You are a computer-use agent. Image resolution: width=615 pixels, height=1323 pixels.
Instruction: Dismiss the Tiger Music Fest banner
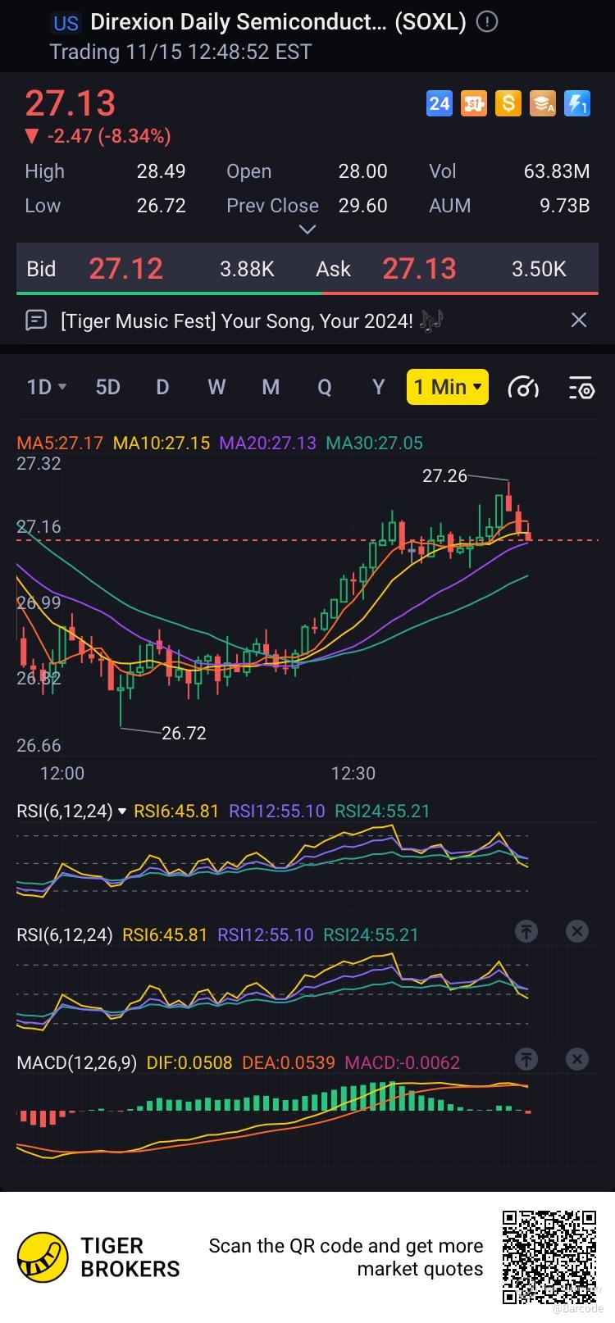point(579,320)
